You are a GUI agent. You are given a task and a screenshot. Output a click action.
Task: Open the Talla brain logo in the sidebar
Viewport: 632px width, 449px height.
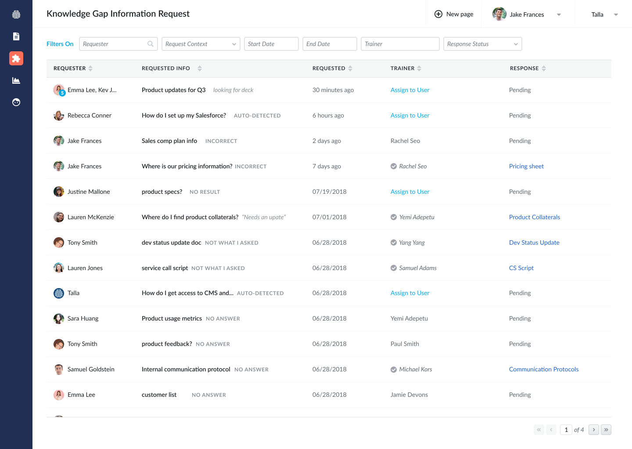point(16,14)
